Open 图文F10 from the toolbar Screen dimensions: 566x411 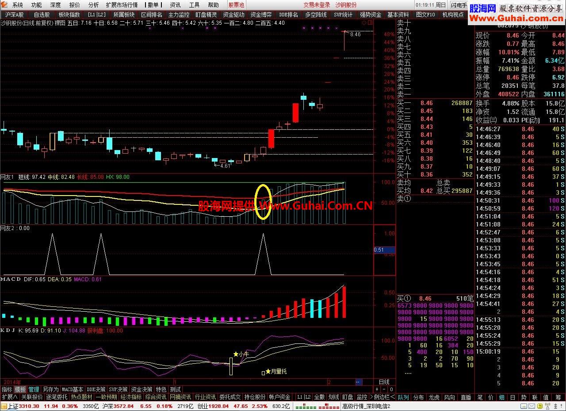click(x=425, y=15)
